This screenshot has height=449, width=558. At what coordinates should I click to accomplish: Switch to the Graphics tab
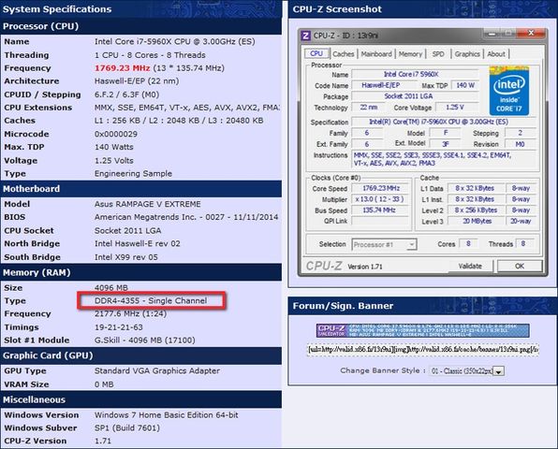click(x=467, y=54)
